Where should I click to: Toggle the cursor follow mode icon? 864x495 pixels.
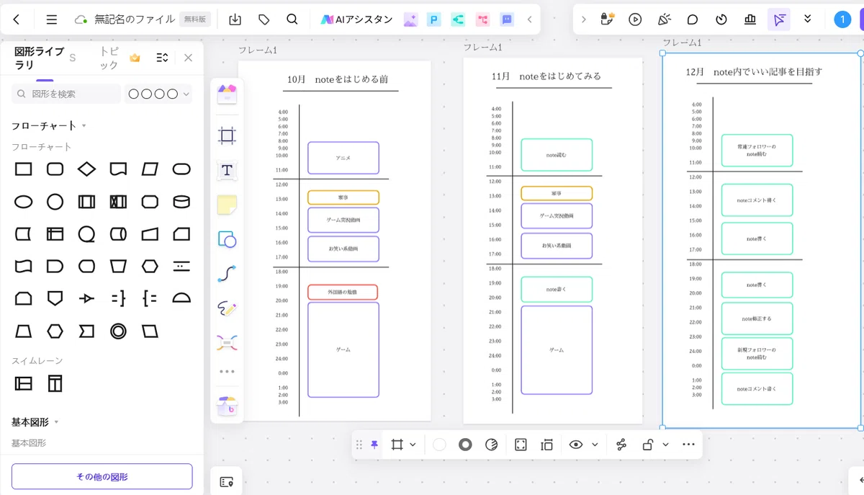tap(779, 19)
